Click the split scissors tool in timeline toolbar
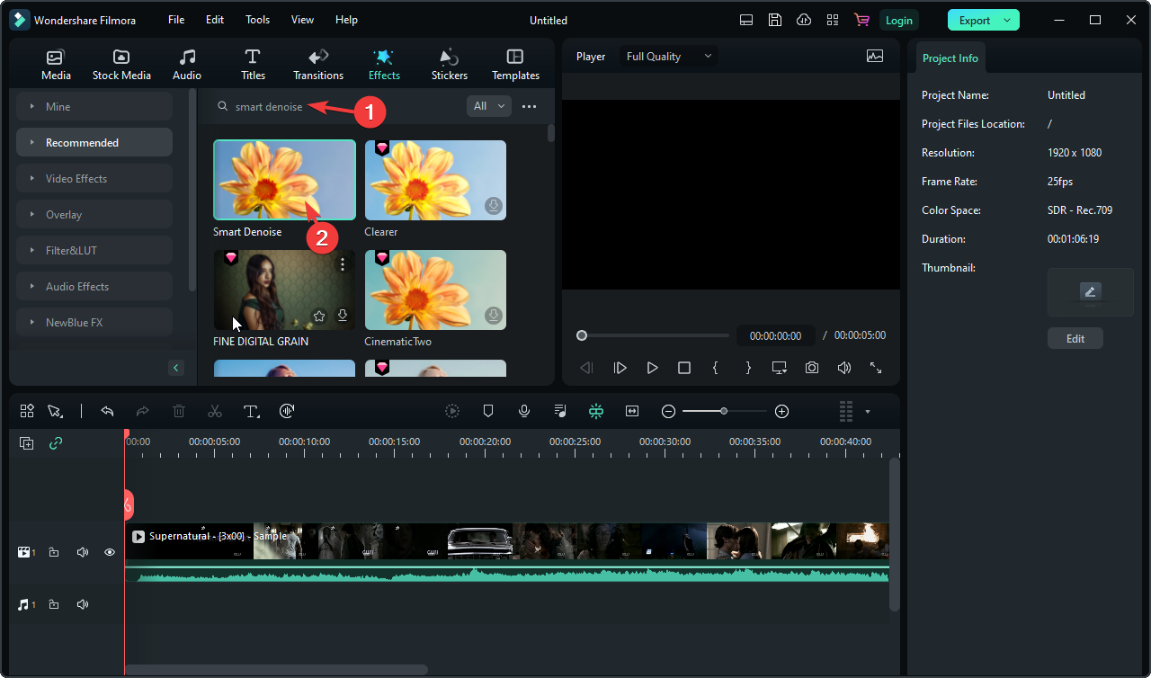1151x678 pixels. coord(214,411)
